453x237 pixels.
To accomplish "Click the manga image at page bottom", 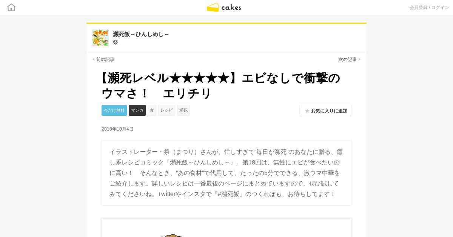I will (226, 228).
